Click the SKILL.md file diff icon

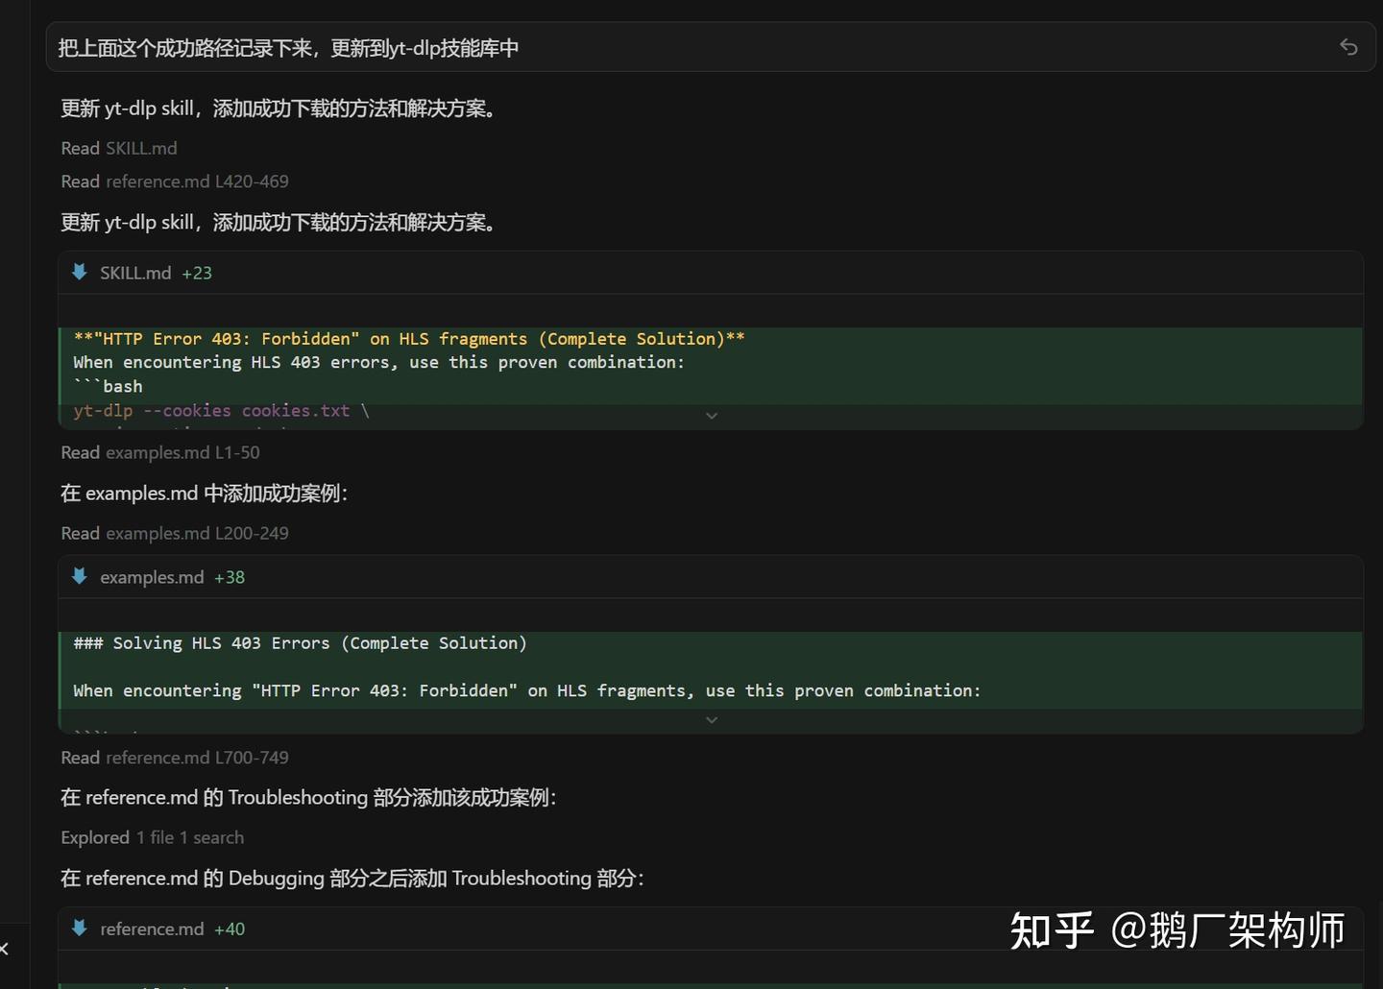pos(80,272)
